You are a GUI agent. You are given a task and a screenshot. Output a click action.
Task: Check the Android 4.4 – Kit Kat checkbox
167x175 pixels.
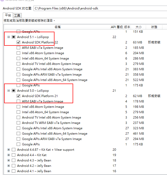14,155
